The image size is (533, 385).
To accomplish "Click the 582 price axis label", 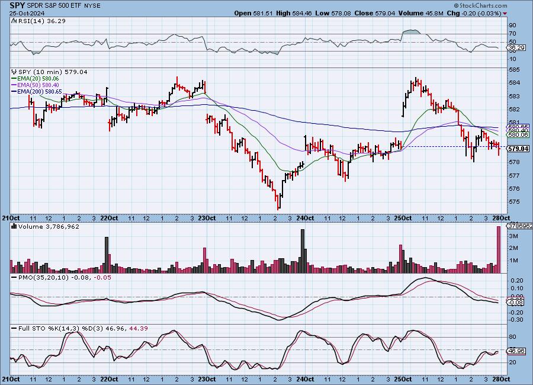I will tap(515, 109).
